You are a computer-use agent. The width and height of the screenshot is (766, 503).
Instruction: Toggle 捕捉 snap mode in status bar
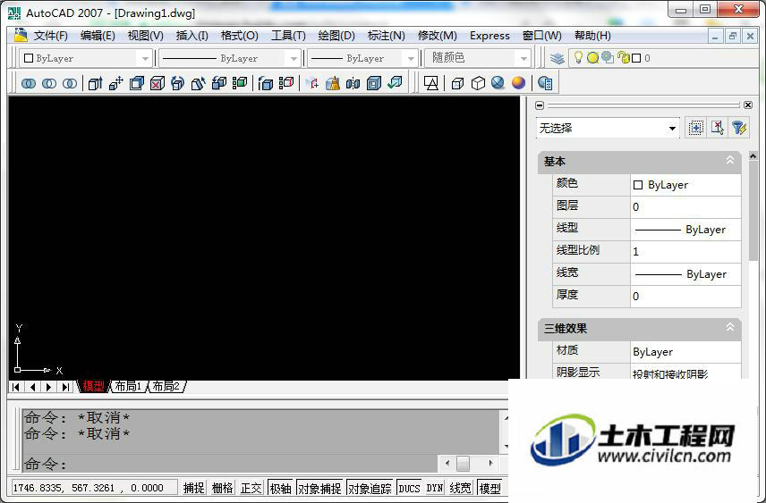(193, 488)
